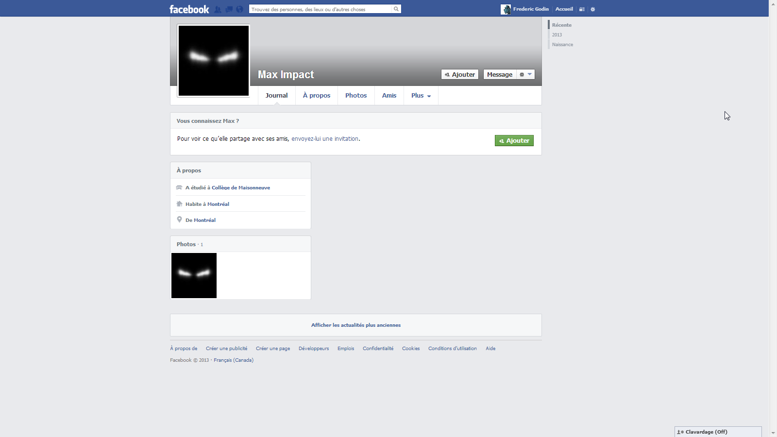This screenshot has width=777, height=437.
Task: Expand the Plus dropdown tab
Action: (x=421, y=95)
